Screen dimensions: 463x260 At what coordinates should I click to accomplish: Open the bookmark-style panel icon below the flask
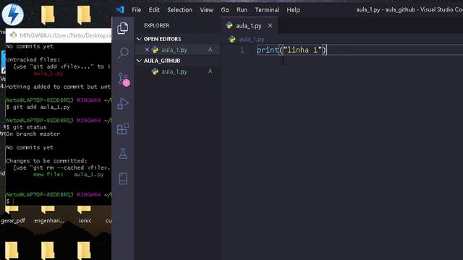tap(123, 178)
